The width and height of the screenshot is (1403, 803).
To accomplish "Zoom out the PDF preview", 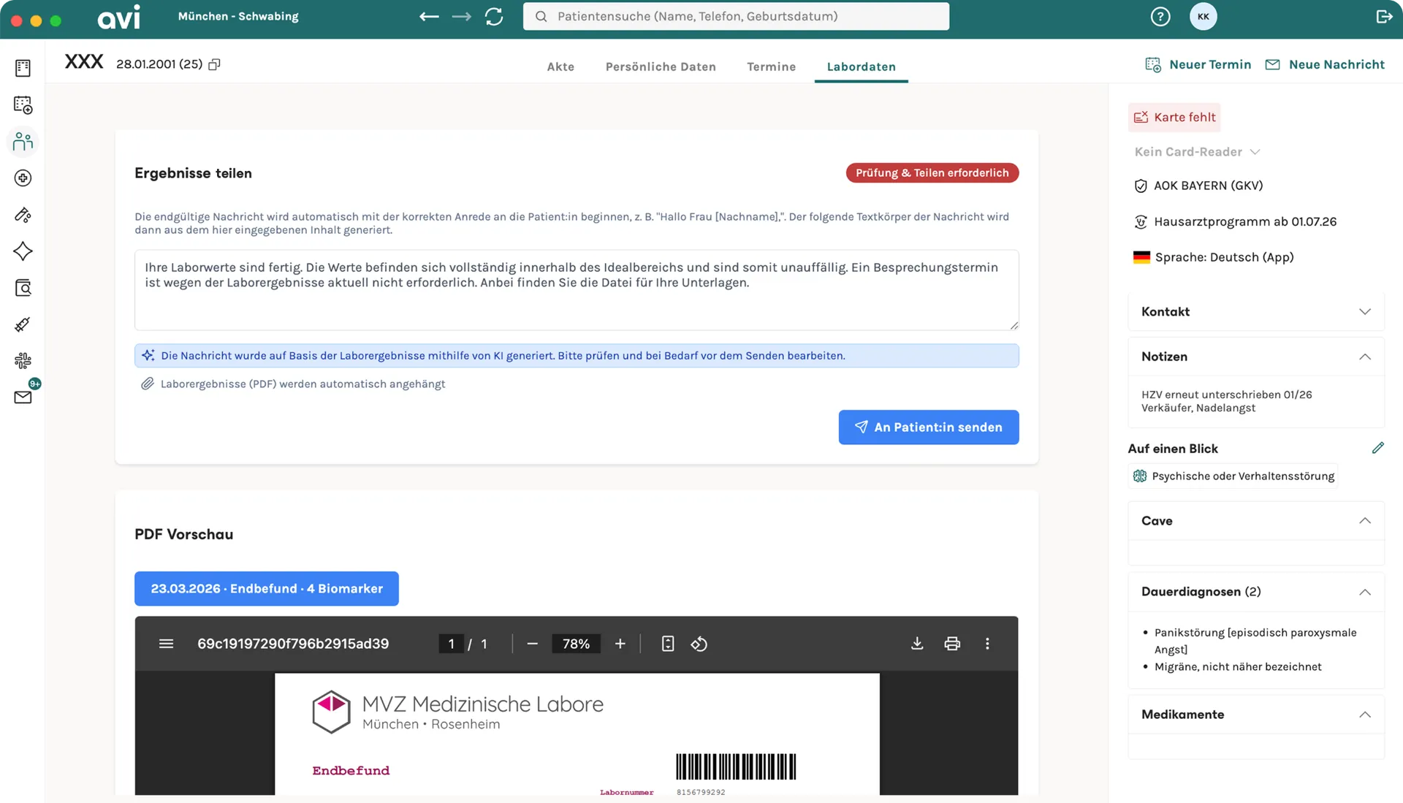I will point(532,644).
